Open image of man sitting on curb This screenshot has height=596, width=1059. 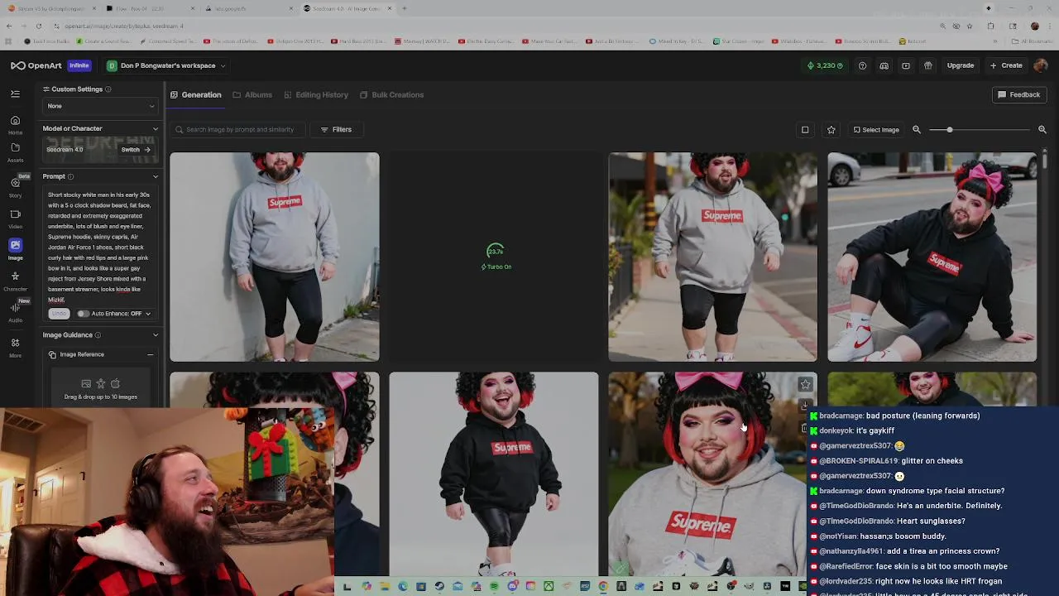click(932, 257)
